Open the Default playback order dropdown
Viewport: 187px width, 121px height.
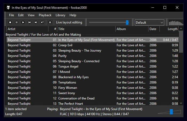[149, 23]
